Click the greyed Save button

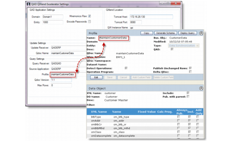(x=110, y=77)
